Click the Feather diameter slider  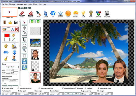(x=7, y=94)
